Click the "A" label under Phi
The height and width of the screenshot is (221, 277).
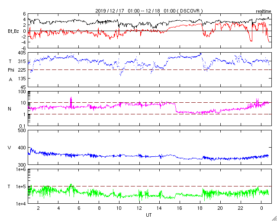coord(10,80)
